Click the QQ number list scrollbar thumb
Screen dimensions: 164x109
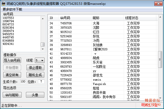(43, 44)
